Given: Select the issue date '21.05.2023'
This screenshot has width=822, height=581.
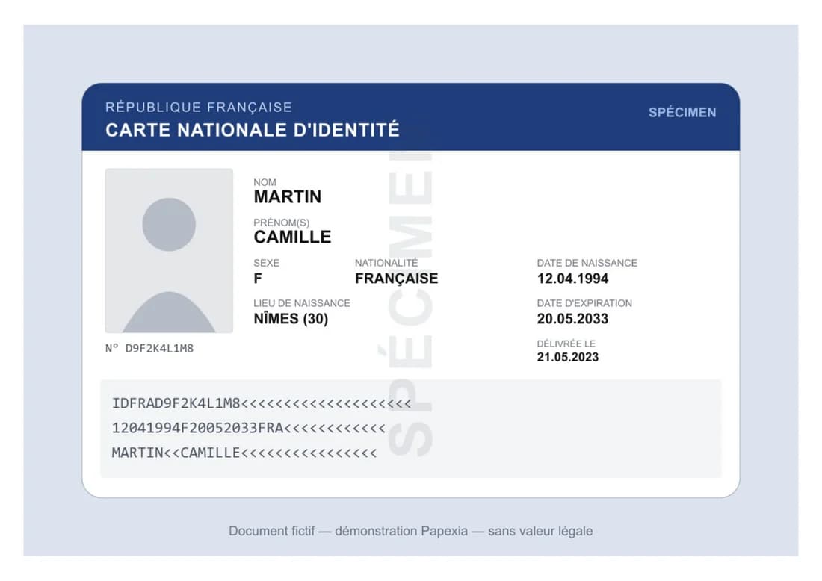Looking at the screenshot, I should coord(568,357).
